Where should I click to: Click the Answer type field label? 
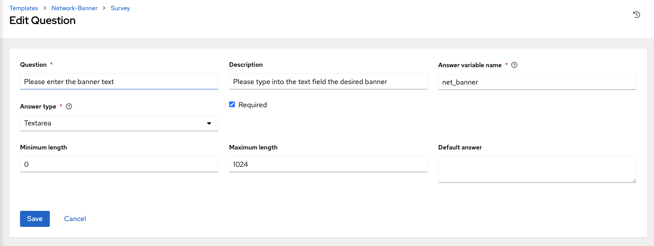coord(38,107)
